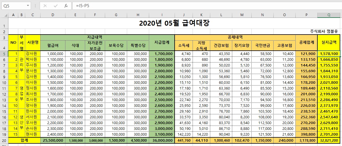Click selected cell 1,578,100
The height and width of the screenshot is (146, 342).
click(x=329, y=54)
